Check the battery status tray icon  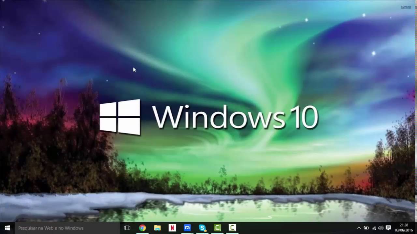pos(366,228)
